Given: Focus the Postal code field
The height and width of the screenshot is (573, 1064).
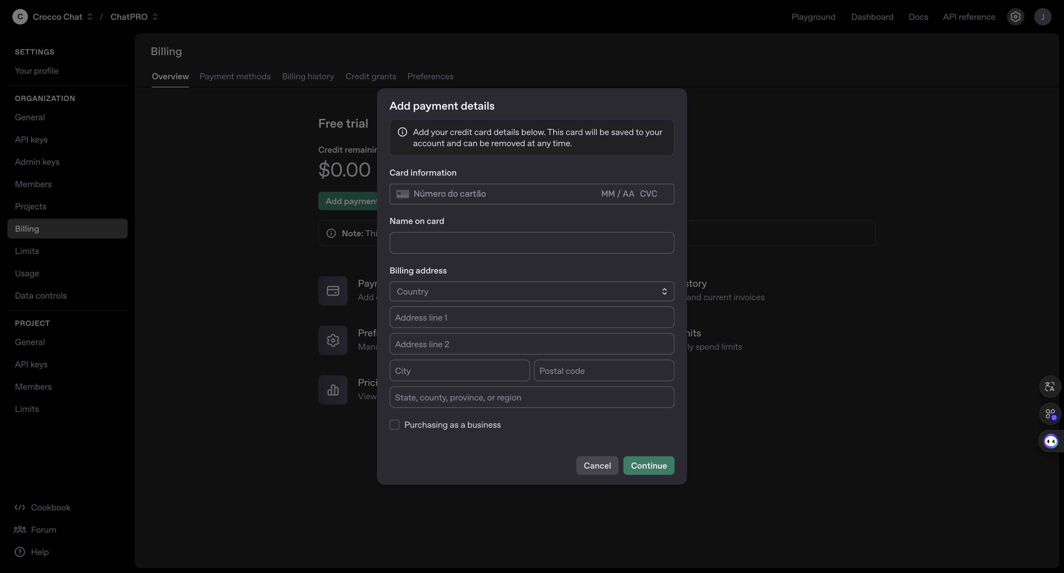Looking at the screenshot, I should click(604, 371).
